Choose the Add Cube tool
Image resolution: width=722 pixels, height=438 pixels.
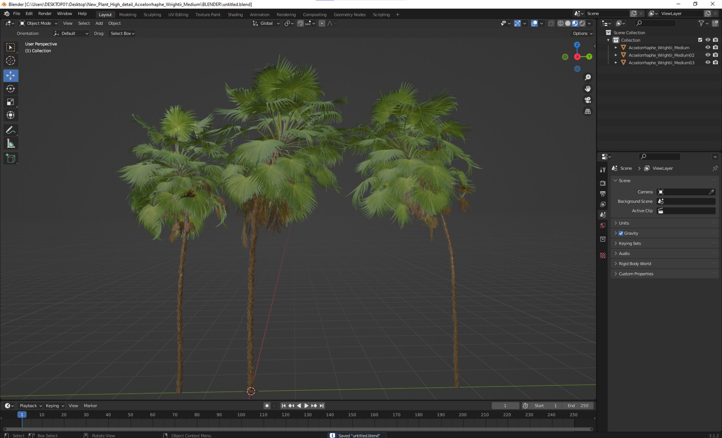11,159
